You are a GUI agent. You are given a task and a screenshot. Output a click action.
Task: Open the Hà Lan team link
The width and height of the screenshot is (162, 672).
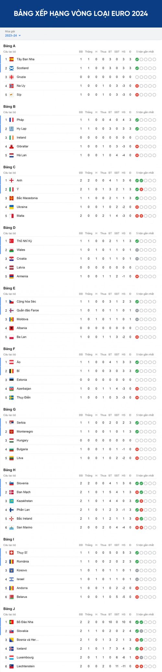tap(22, 155)
